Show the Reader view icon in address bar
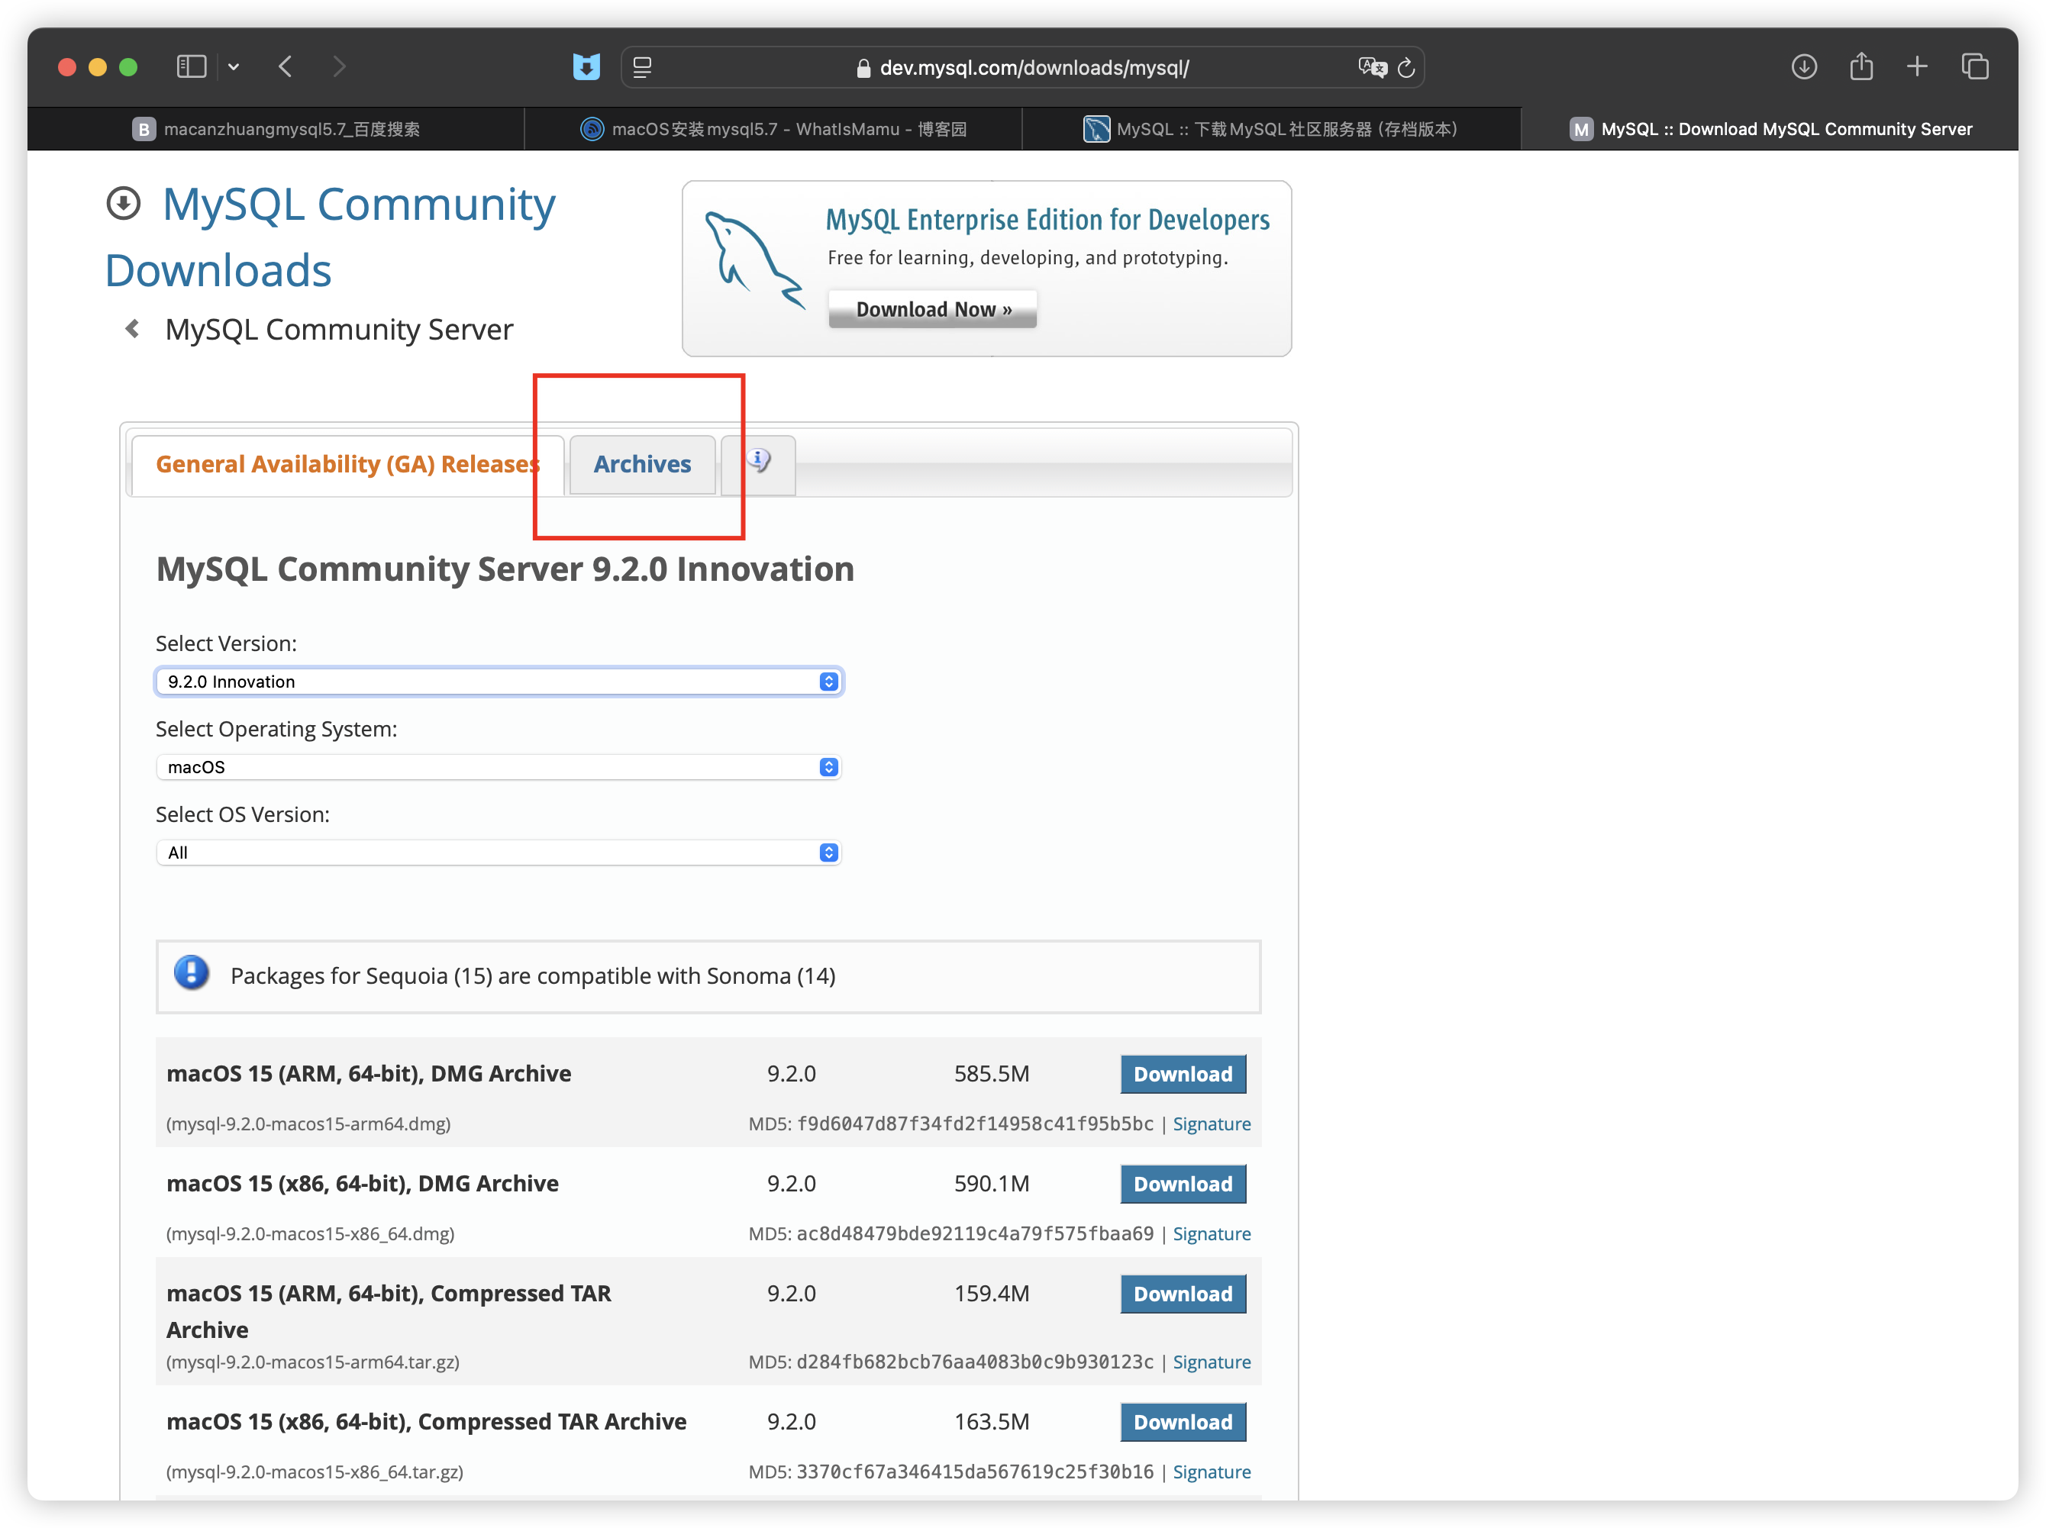 coord(642,66)
